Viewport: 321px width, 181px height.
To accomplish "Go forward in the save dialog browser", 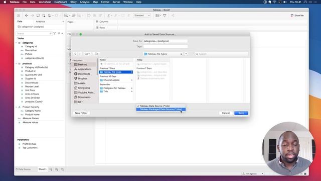I will tap(80, 54).
